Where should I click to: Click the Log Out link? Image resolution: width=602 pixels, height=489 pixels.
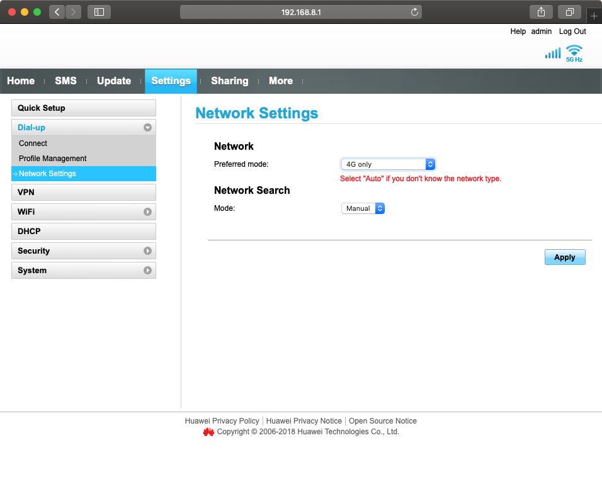coord(572,31)
